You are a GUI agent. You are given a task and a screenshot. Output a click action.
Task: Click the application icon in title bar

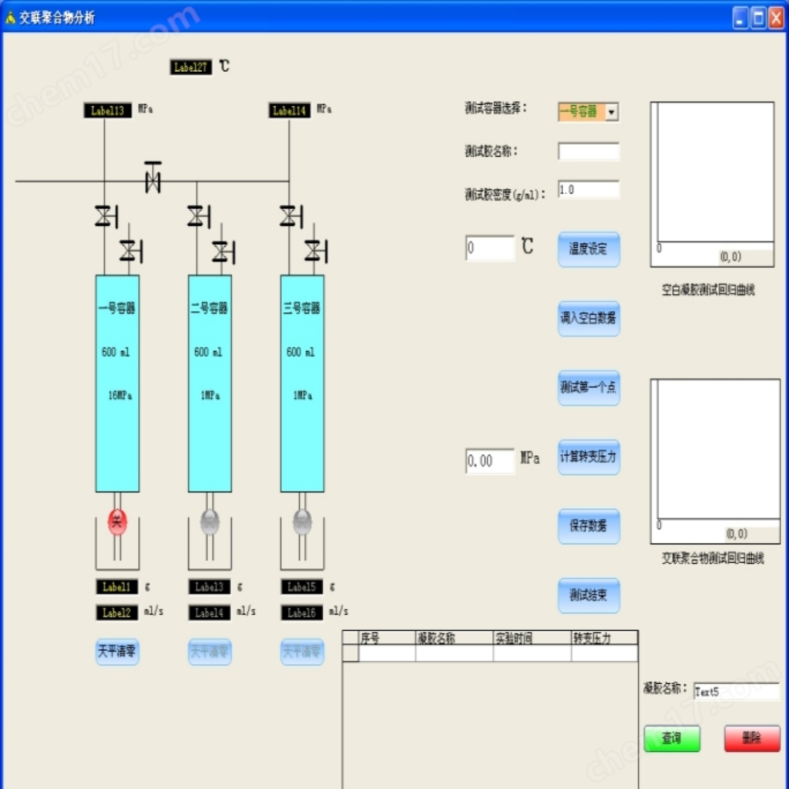[10, 18]
